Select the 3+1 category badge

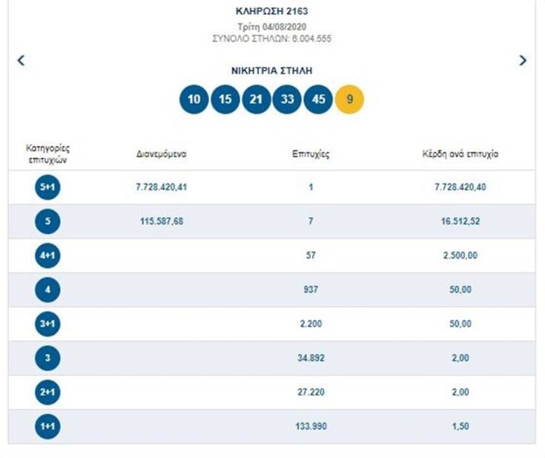pyautogui.click(x=47, y=324)
